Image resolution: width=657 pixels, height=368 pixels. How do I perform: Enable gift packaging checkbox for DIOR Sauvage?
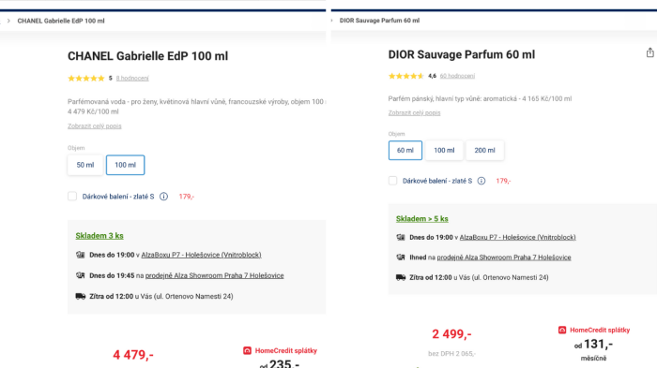392,181
